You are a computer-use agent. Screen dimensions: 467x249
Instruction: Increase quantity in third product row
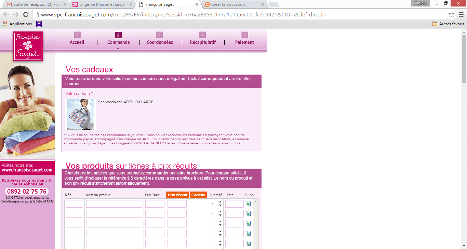220,222
